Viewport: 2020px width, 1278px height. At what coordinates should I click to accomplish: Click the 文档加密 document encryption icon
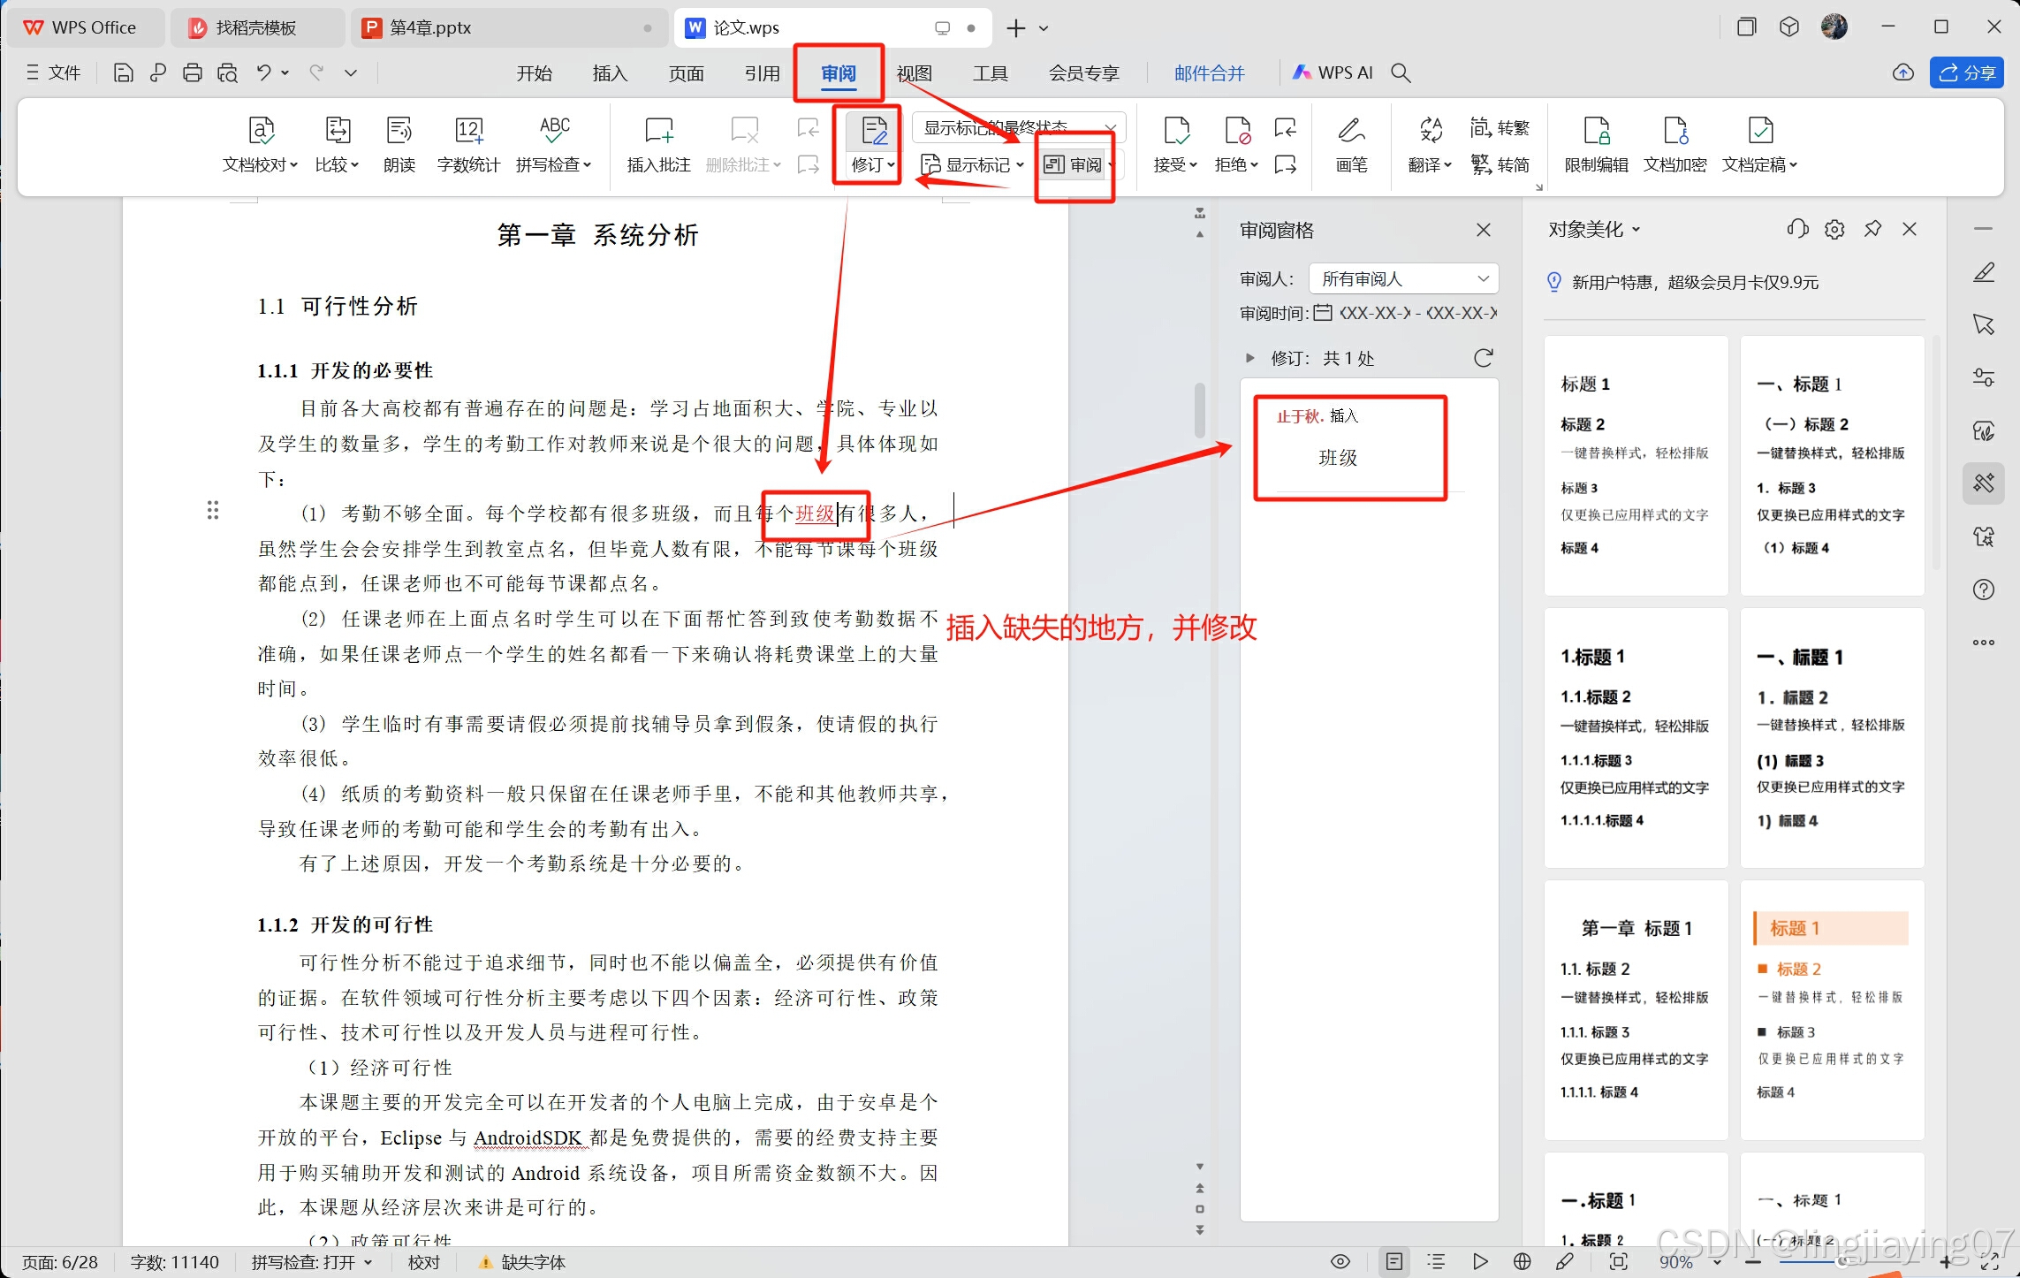coord(1674,131)
